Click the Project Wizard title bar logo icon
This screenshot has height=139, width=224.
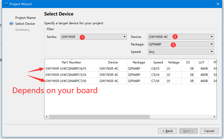click(x=6, y=4)
